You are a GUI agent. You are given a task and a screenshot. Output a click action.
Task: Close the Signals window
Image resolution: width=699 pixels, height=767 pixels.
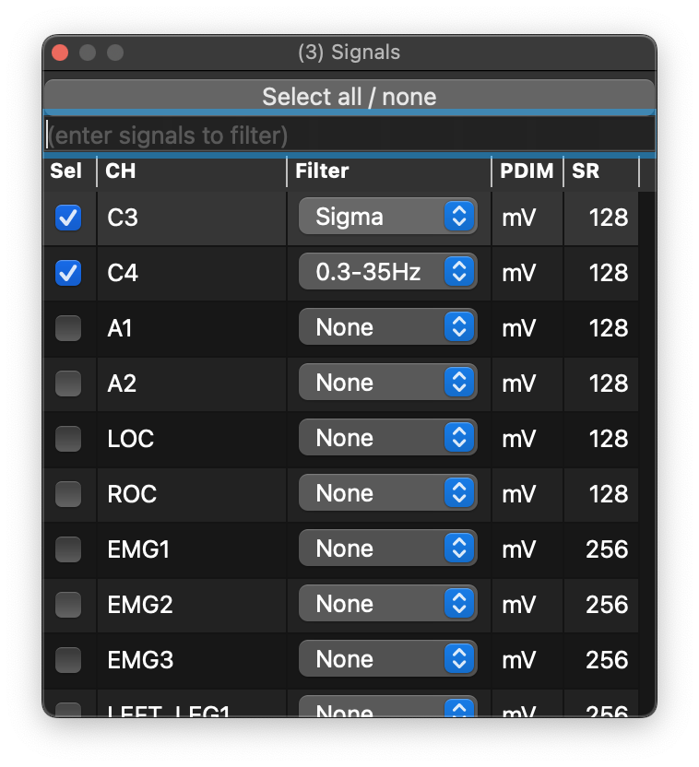click(x=60, y=53)
